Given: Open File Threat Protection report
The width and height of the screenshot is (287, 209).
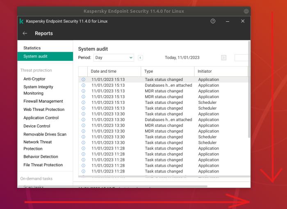Looking at the screenshot, I should 43,165.
